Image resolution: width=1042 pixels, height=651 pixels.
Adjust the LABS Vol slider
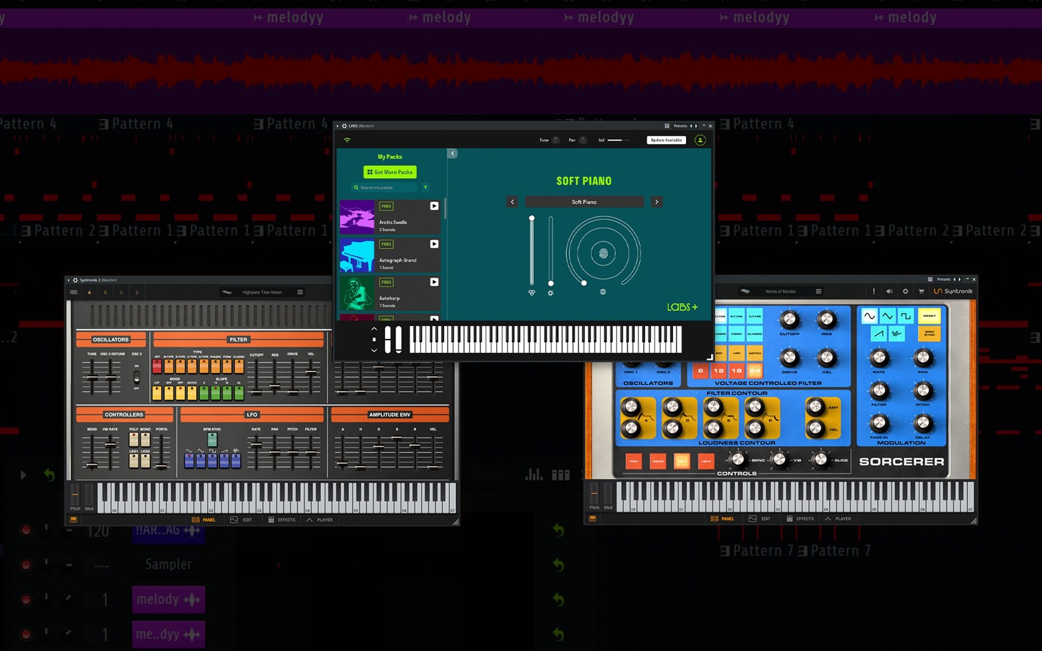tap(618, 140)
